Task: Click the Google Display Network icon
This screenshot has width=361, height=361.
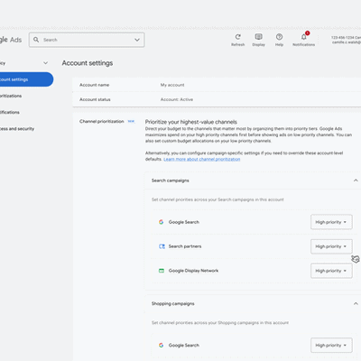Action: [162, 271]
